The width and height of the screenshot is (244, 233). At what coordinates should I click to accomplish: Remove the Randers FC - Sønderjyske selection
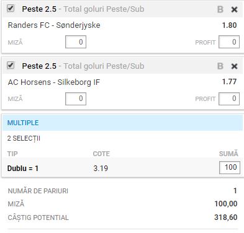pos(234,9)
